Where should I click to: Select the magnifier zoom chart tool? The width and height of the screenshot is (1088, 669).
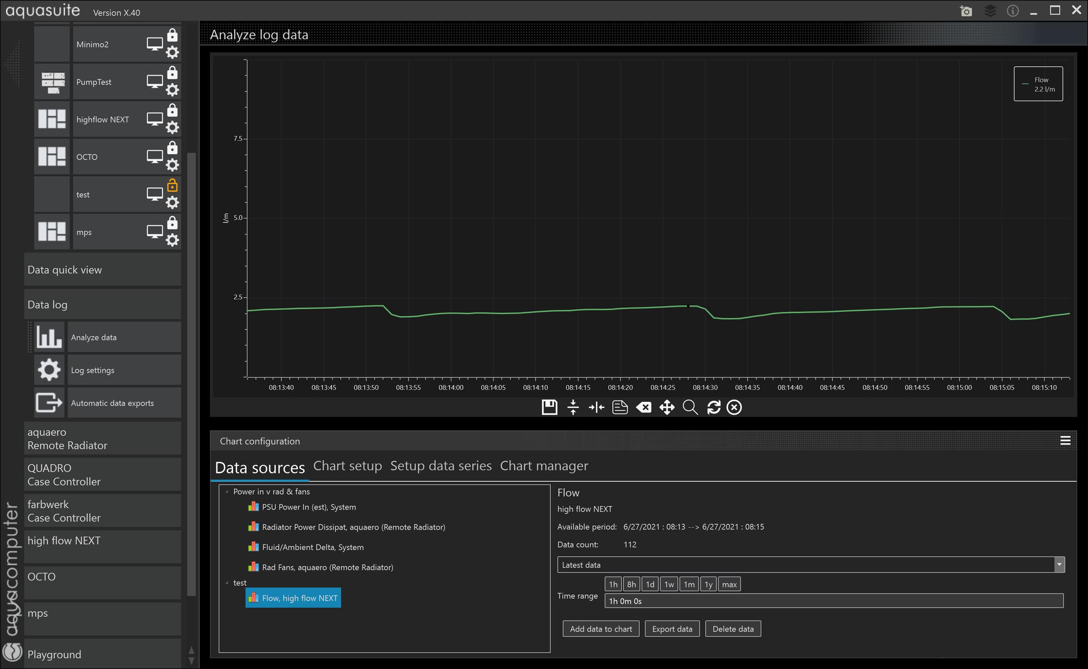690,407
